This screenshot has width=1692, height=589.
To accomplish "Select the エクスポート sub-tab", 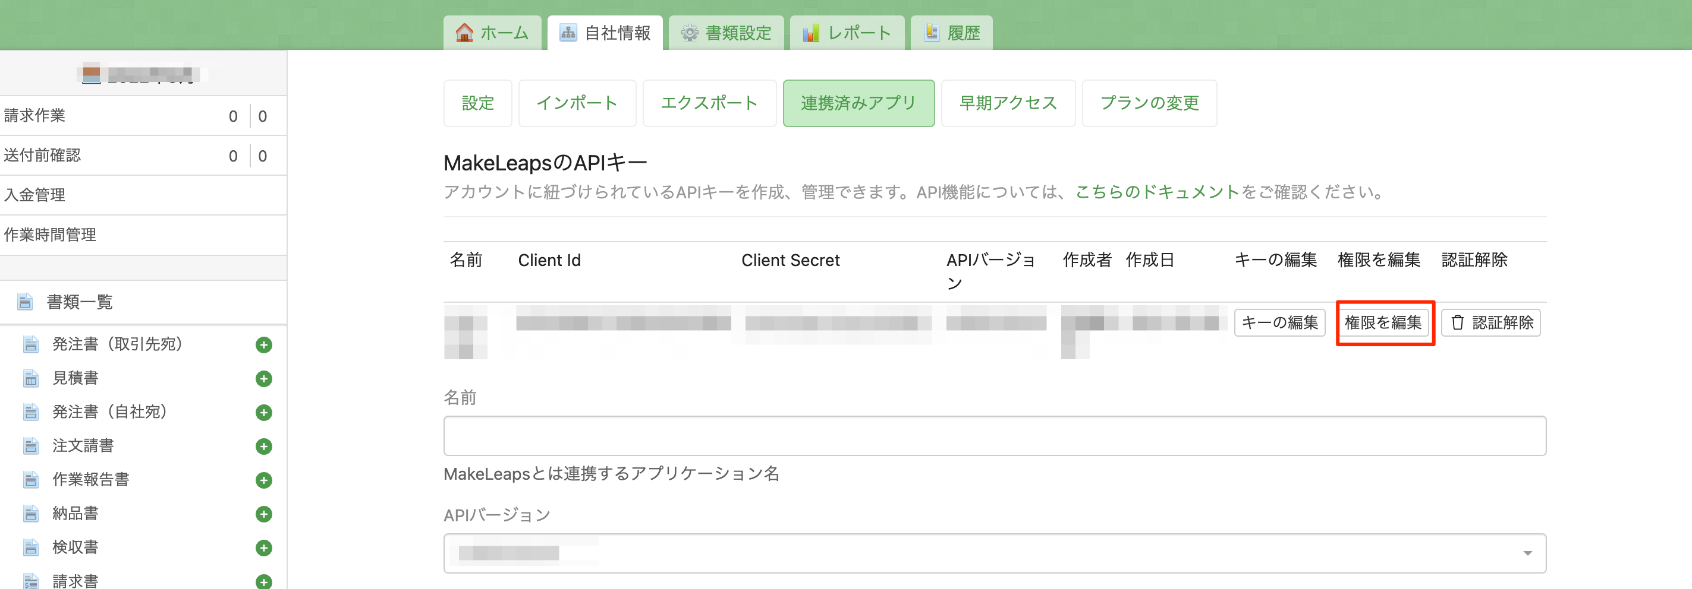I will pyautogui.click(x=709, y=103).
